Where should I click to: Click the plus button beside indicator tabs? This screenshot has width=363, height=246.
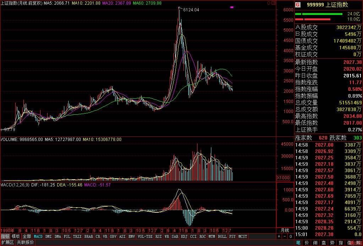click(279, 236)
